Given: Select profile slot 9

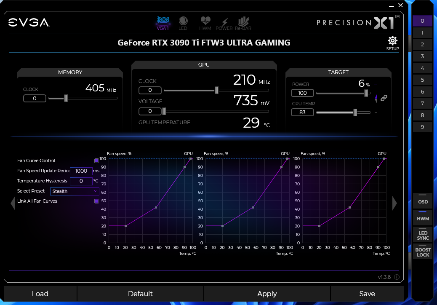Looking at the screenshot, I should (422, 127).
